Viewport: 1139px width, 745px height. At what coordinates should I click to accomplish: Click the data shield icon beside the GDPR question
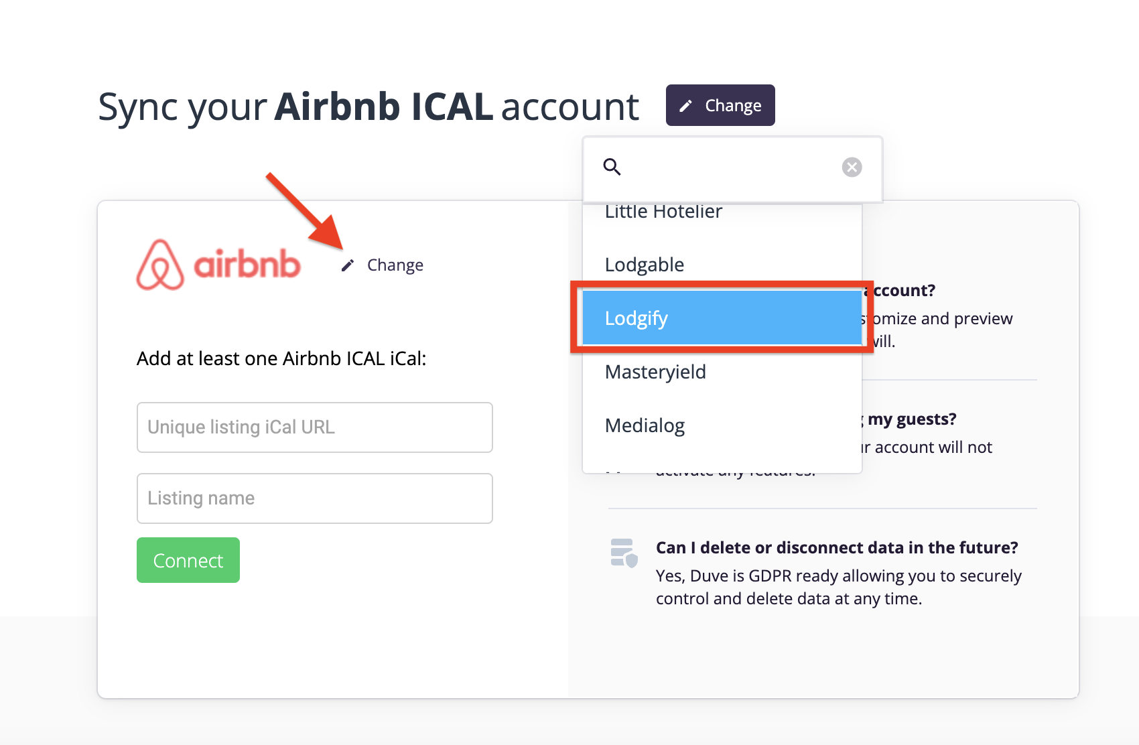pos(624,553)
